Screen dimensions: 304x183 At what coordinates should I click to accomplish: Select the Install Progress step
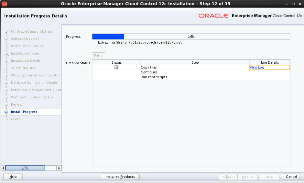[x=24, y=112]
